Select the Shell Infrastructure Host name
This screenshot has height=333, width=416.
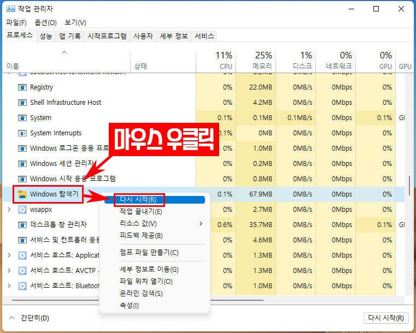click(x=66, y=103)
